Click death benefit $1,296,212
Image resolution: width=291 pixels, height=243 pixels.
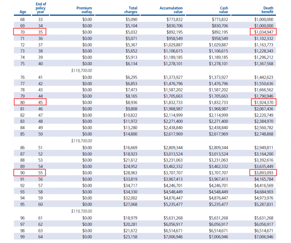[x=263, y=57]
